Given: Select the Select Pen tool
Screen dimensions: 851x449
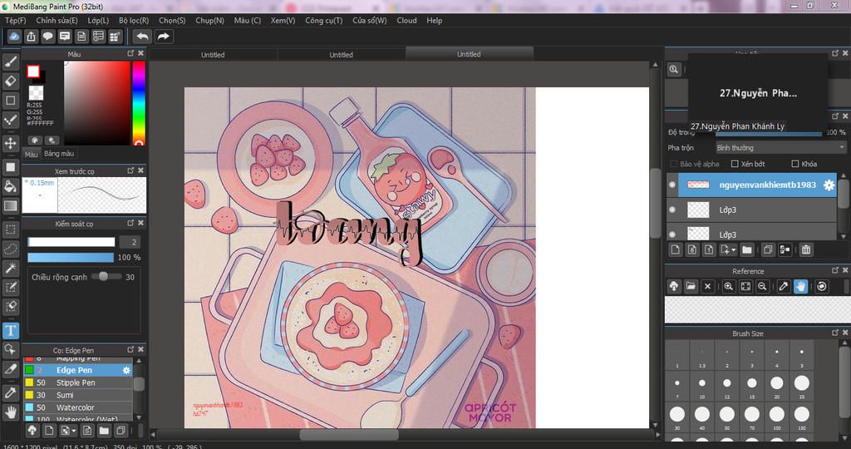Looking at the screenshot, I should [x=10, y=287].
